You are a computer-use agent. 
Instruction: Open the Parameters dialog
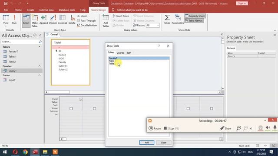[178, 19]
